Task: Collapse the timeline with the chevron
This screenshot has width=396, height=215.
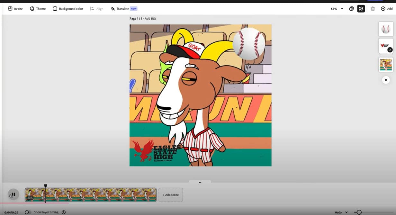Action: tap(200, 183)
